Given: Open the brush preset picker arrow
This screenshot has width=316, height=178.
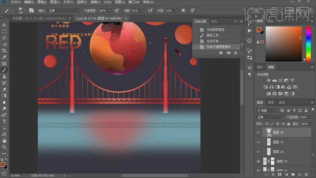Looking at the screenshot, I should [x=26, y=11].
